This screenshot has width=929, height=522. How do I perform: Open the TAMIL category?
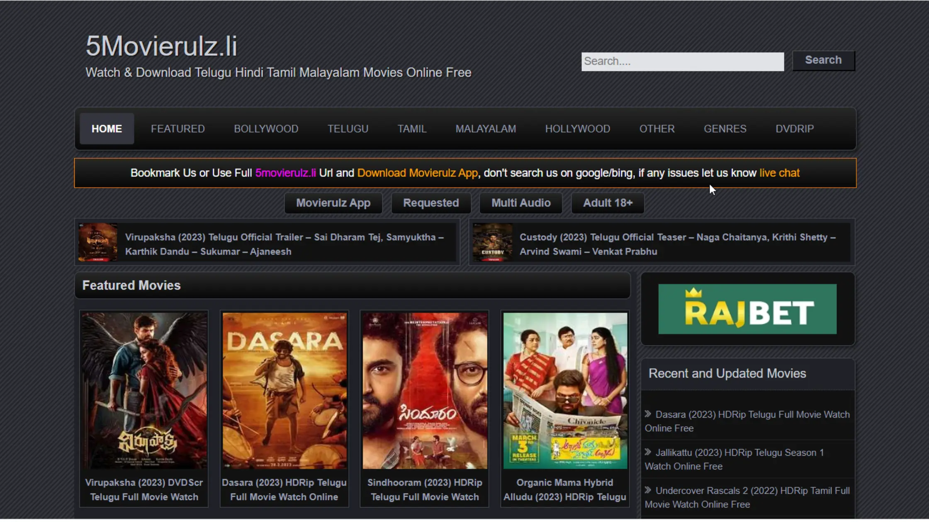click(412, 129)
